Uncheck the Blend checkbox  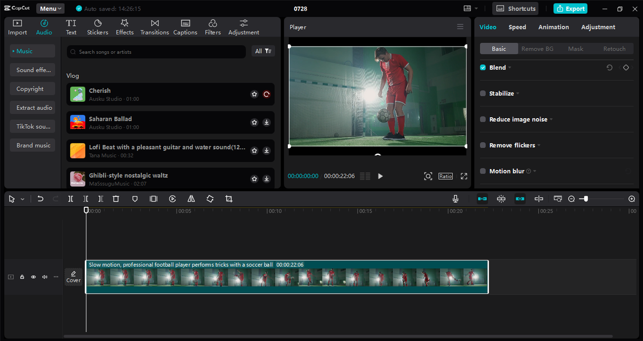pos(483,67)
